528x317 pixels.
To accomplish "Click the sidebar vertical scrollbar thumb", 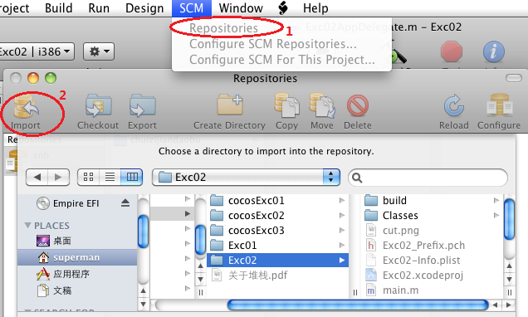I will tap(143, 231).
